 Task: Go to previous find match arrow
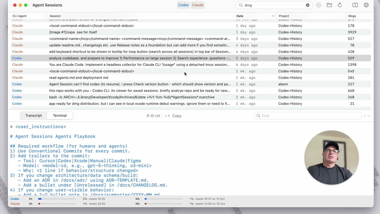click(365, 116)
